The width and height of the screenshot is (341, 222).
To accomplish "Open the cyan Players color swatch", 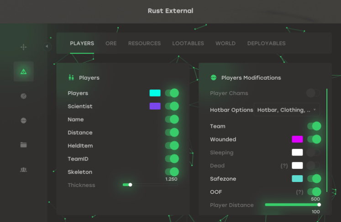I will (x=155, y=93).
